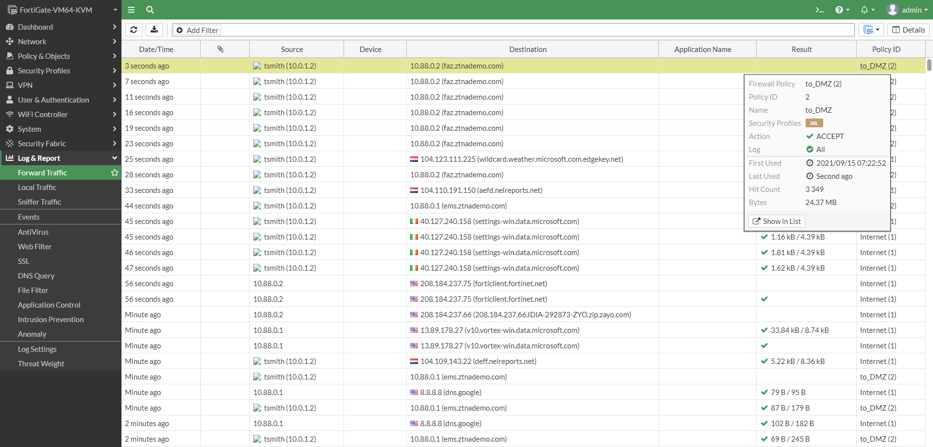Toggle favorite star for Forward Traffic
The height and width of the screenshot is (447, 933).
pyautogui.click(x=115, y=172)
